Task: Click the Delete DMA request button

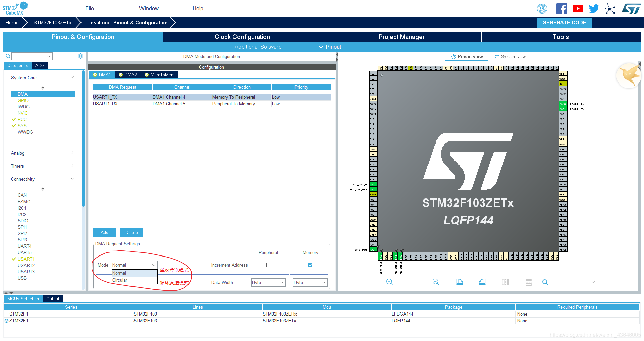Action: tap(131, 232)
